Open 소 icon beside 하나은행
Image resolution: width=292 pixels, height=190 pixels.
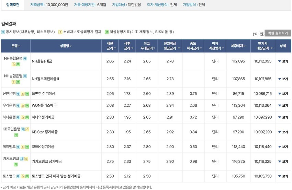[23, 117]
